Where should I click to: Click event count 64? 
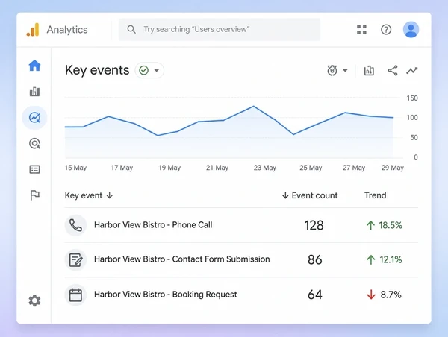(315, 295)
